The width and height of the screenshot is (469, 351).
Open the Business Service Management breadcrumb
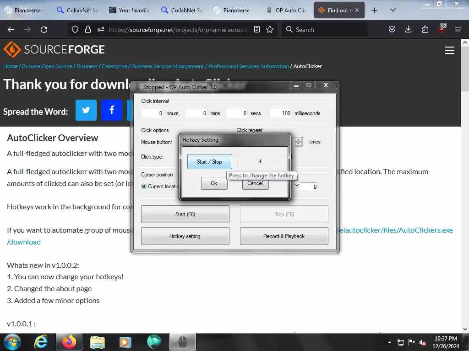(168, 66)
